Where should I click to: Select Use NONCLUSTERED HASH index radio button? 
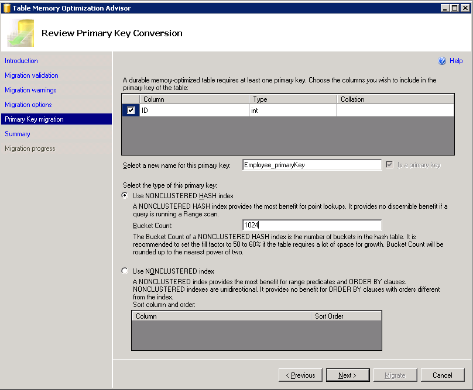(x=125, y=195)
